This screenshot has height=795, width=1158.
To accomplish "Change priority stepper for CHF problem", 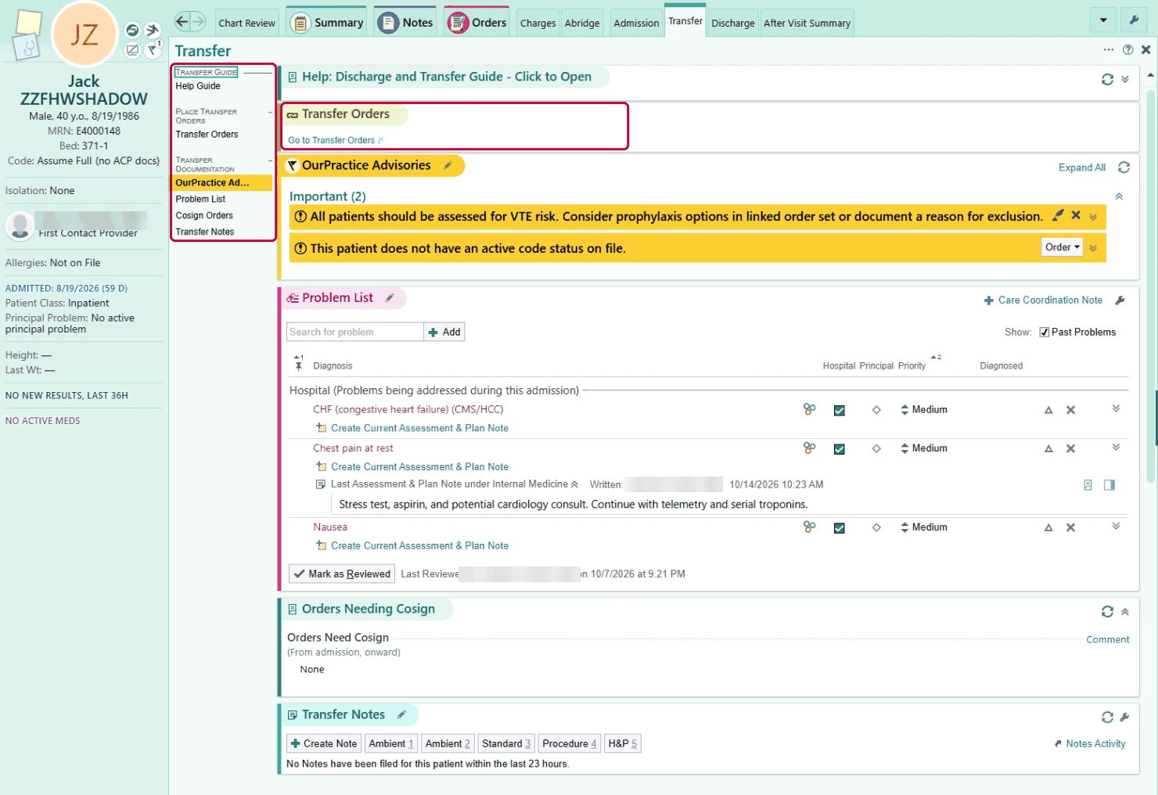I will click(x=904, y=410).
